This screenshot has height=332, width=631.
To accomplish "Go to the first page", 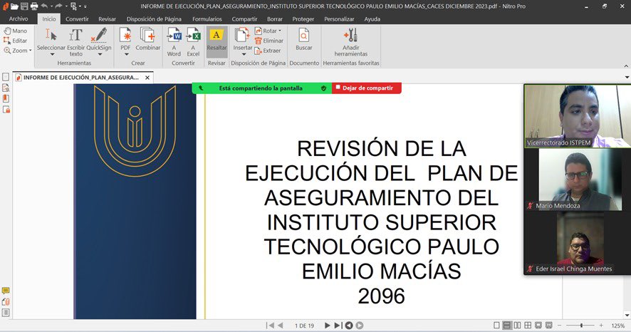I will 271,325.
